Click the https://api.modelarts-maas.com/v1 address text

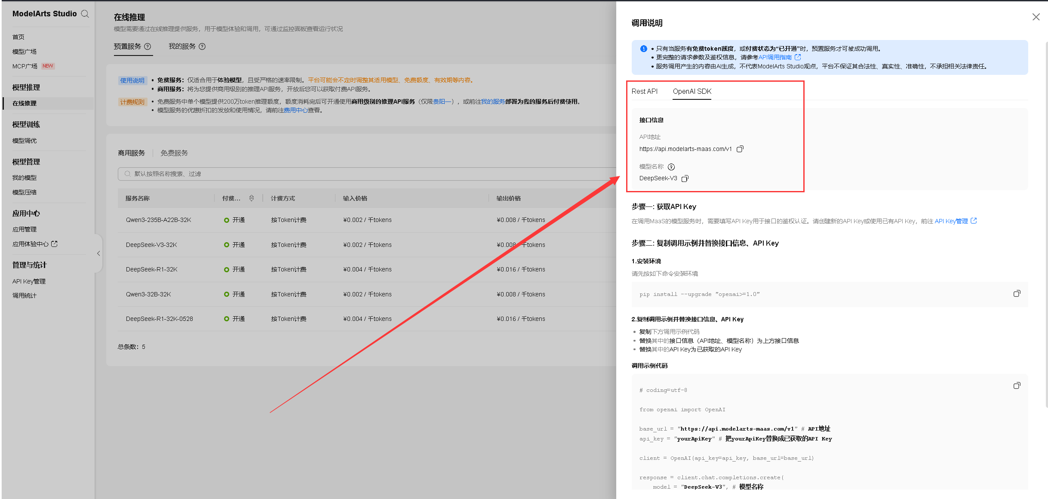click(685, 149)
